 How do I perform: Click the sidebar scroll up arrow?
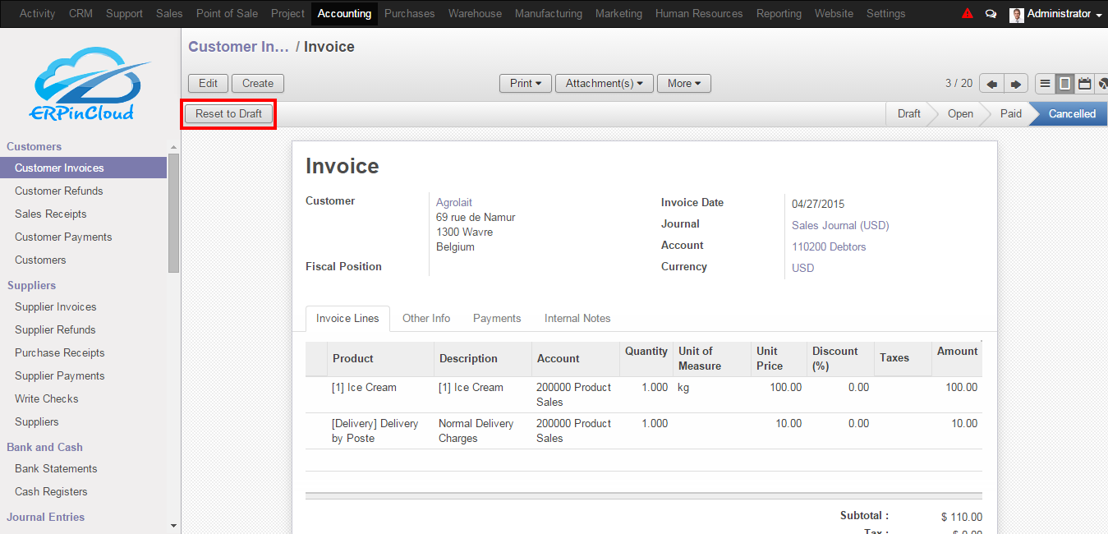tap(173, 147)
